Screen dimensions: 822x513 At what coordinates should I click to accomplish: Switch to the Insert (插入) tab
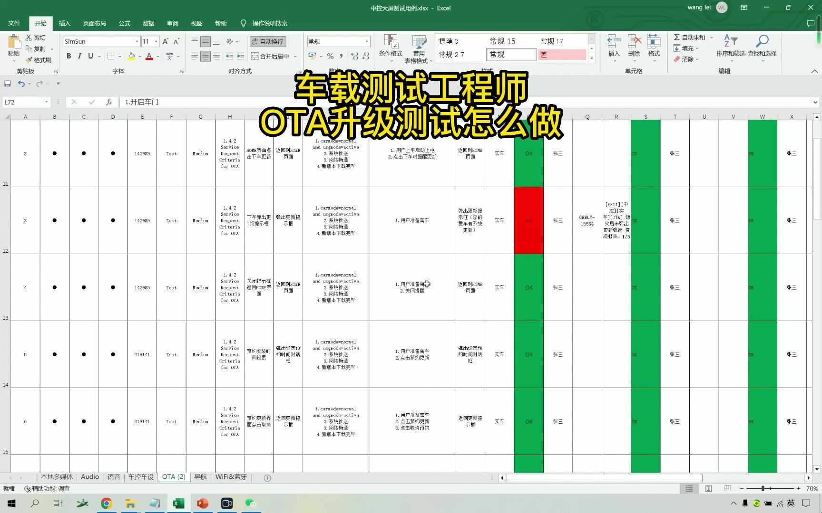pyautogui.click(x=65, y=23)
